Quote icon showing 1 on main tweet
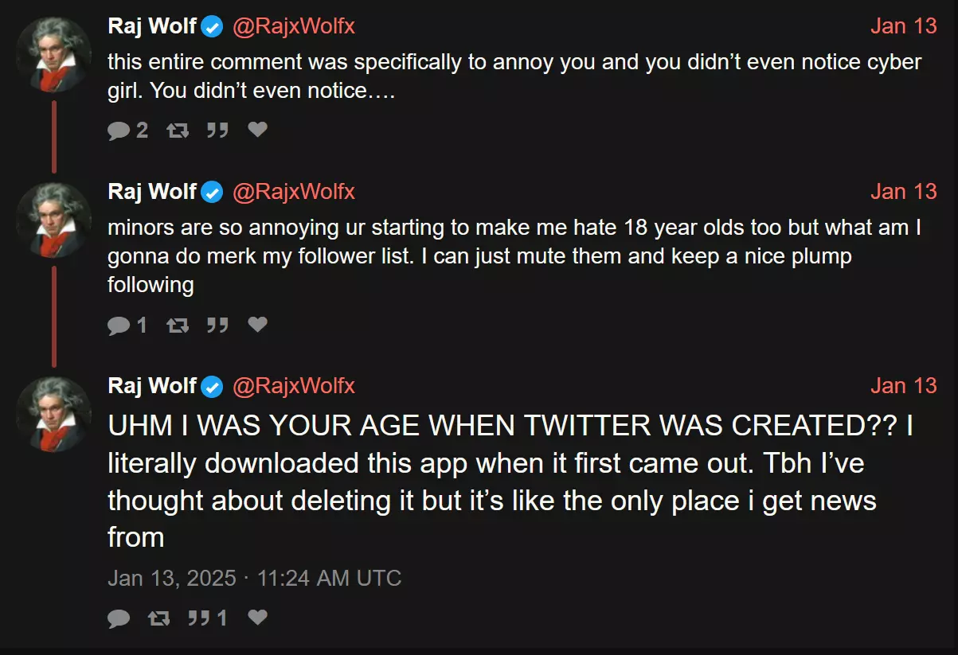The height and width of the screenshot is (655, 958). (x=208, y=618)
